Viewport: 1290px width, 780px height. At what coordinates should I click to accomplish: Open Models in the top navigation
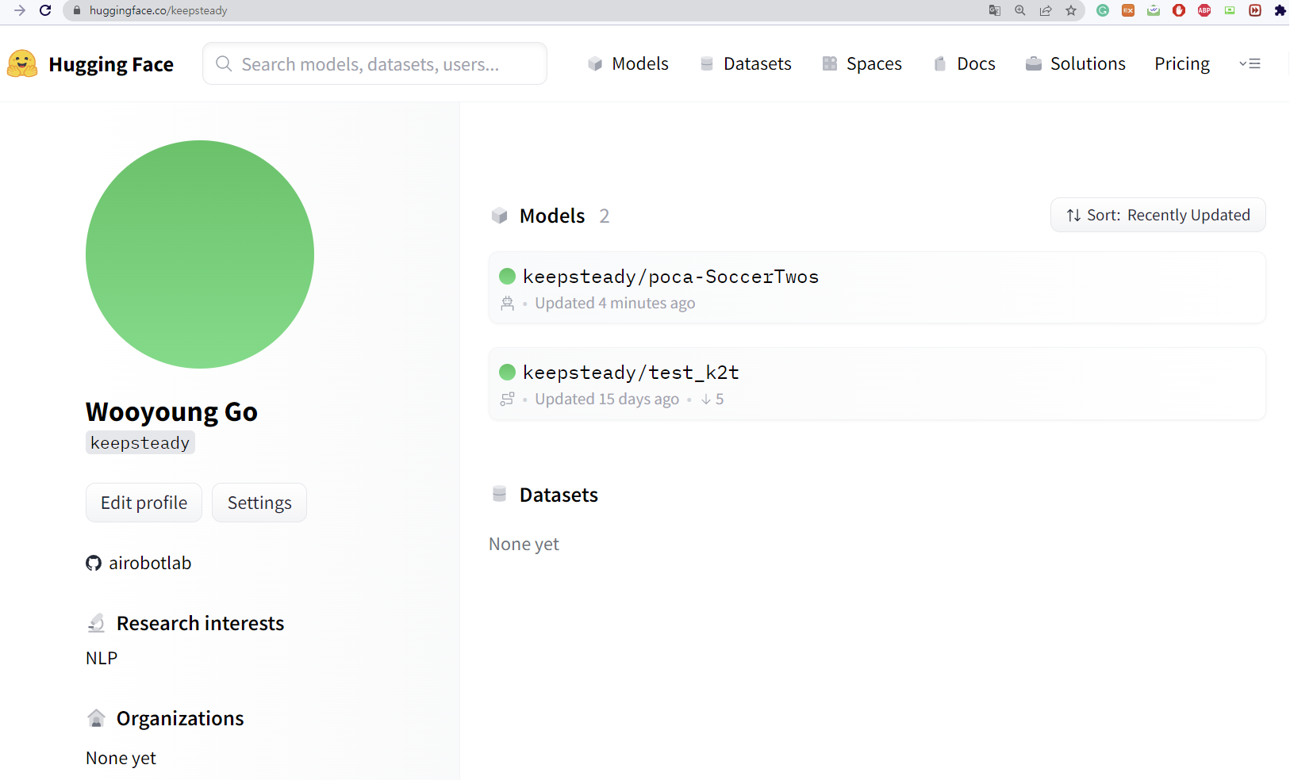tap(628, 63)
